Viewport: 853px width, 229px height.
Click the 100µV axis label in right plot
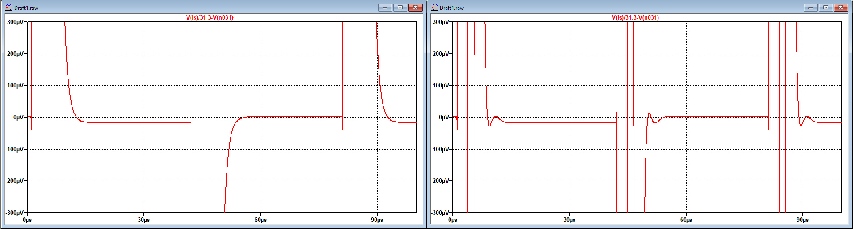[441, 85]
